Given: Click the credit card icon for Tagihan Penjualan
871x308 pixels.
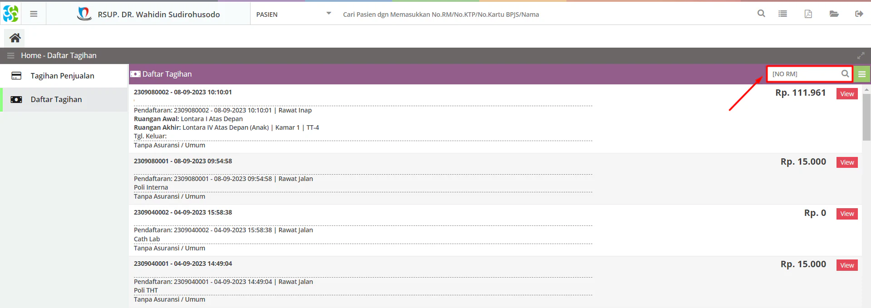Looking at the screenshot, I should pos(16,76).
